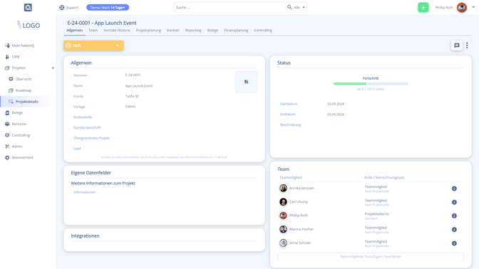Click the Roadmap sidebar icon
Image resolution: width=479 pixels, height=269 pixels.
point(11,90)
